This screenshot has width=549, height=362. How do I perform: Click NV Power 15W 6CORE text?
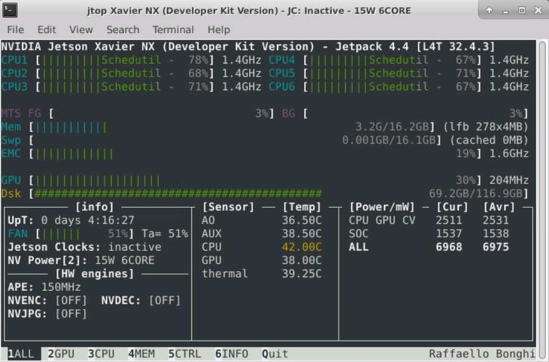point(125,260)
